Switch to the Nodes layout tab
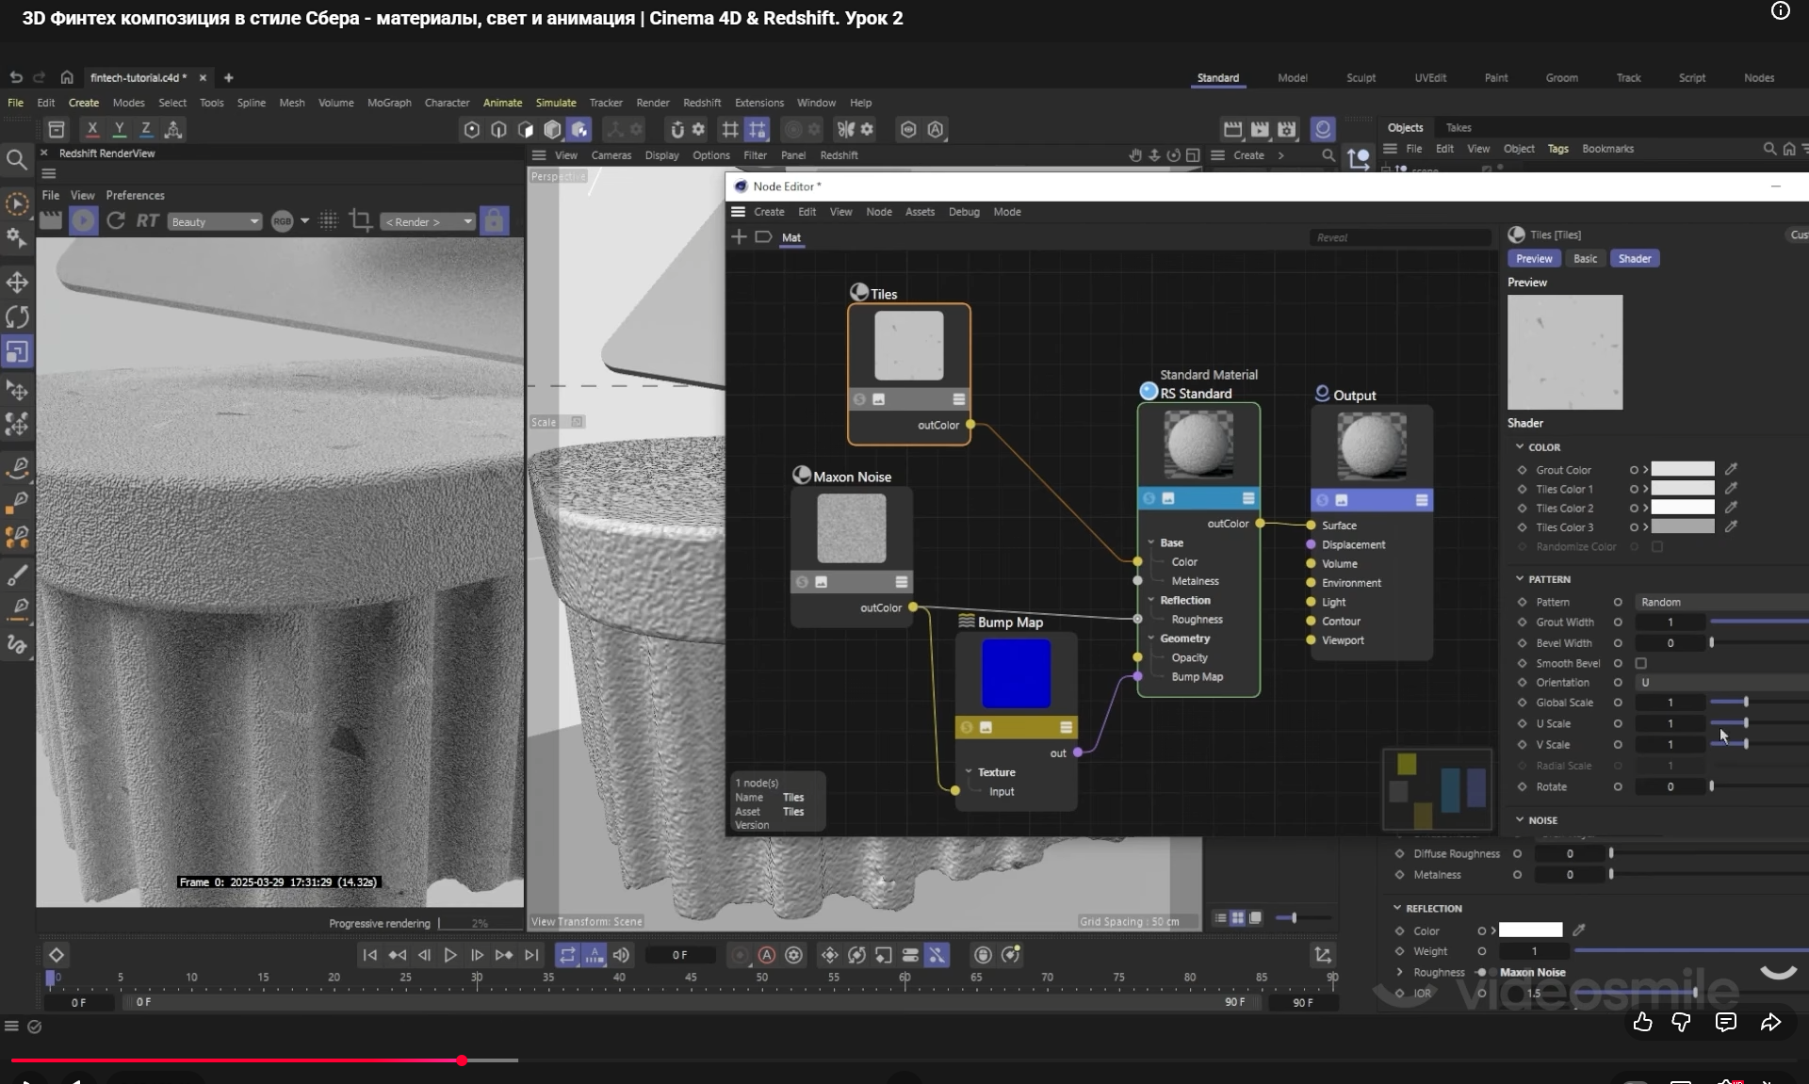This screenshot has height=1084, width=1809. [x=1758, y=78]
